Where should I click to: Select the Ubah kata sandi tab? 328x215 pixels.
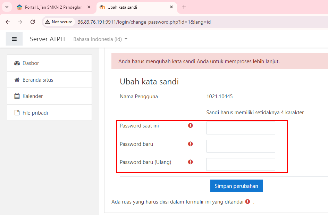134,7
